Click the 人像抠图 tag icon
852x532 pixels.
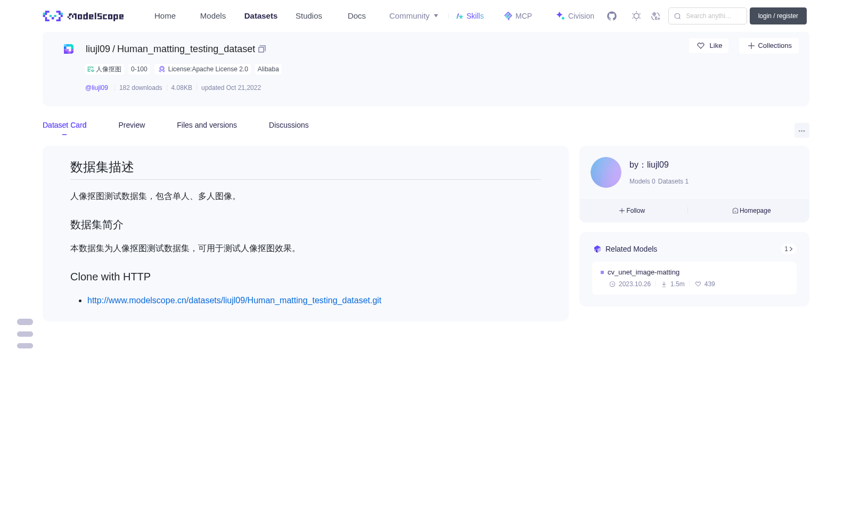[x=91, y=69]
